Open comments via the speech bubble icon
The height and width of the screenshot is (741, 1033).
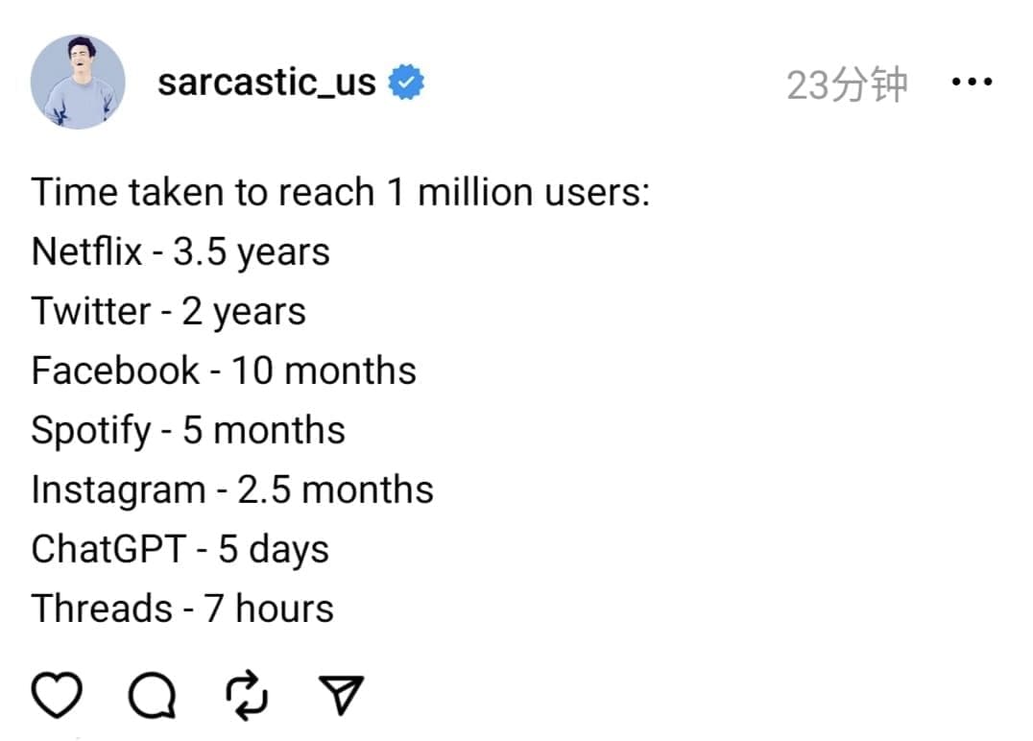[152, 695]
